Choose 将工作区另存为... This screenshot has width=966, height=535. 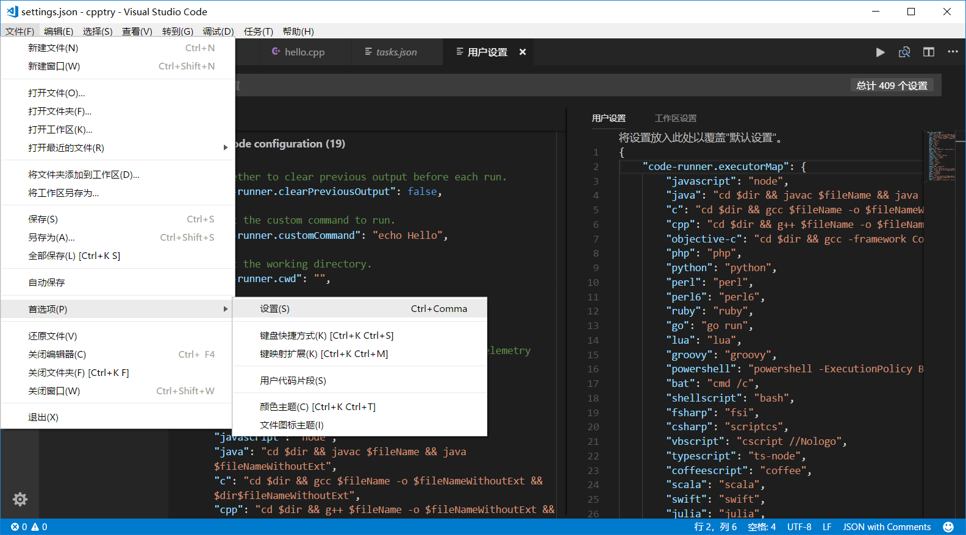[x=118, y=193]
